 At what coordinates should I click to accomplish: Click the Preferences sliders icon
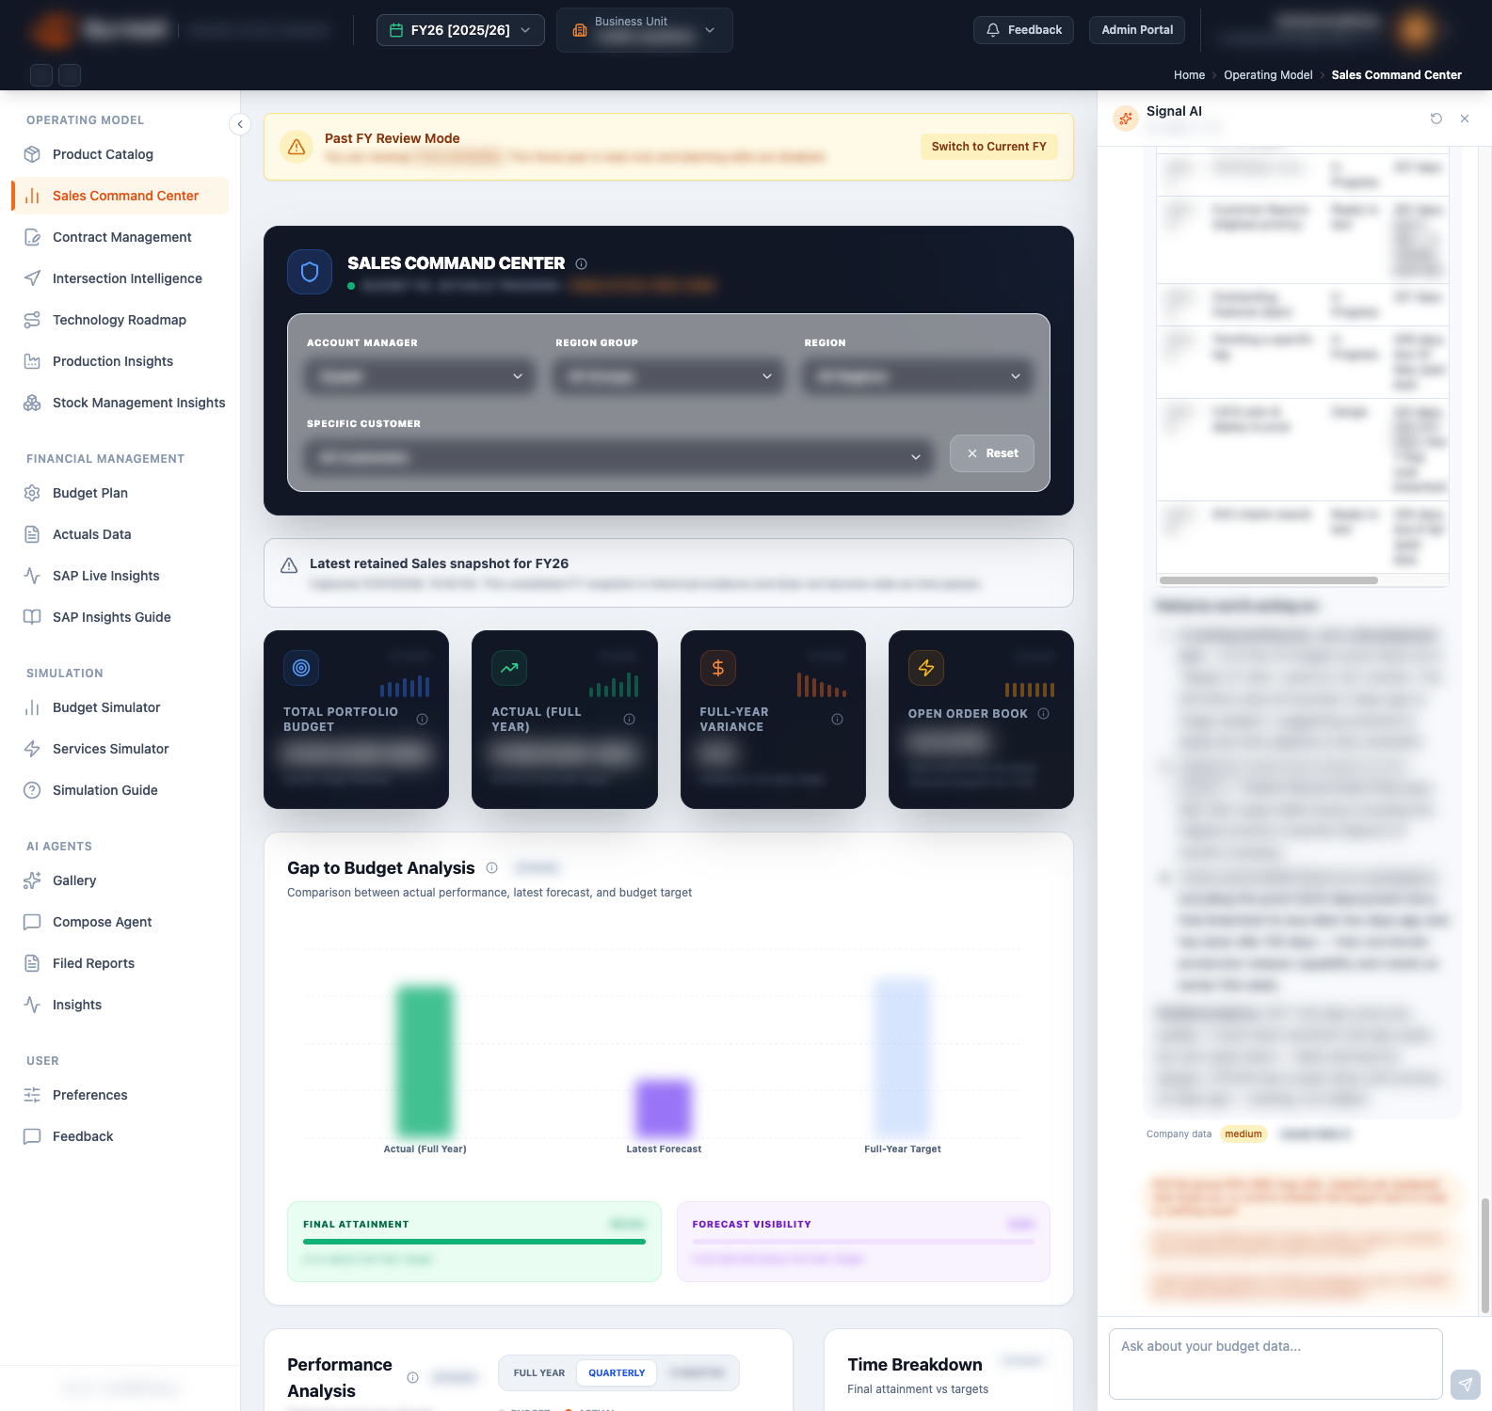click(x=32, y=1095)
